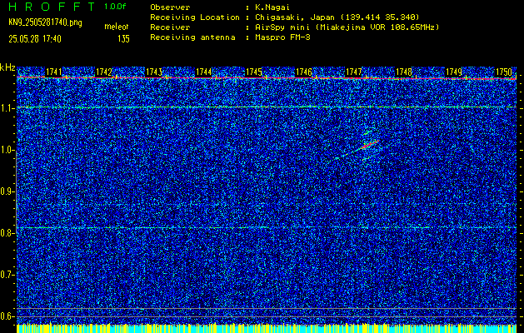Click the meteor count value 135
This screenshot has width=524, height=333.
coord(123,39)
